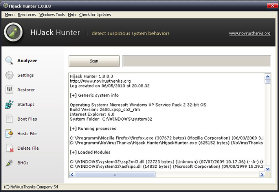Open the BHOs label

coord(23,163)
